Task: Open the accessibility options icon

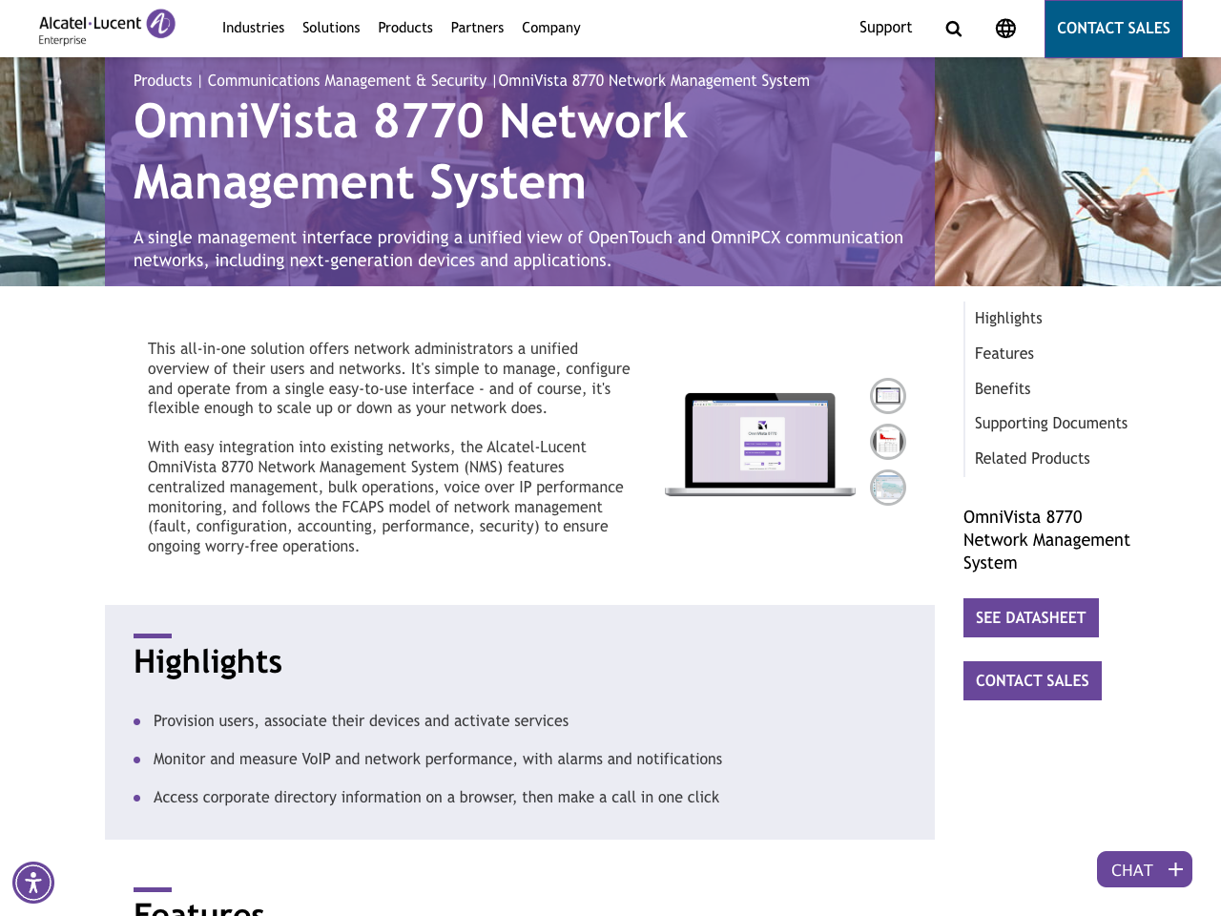Action: [x=33, y=883]
